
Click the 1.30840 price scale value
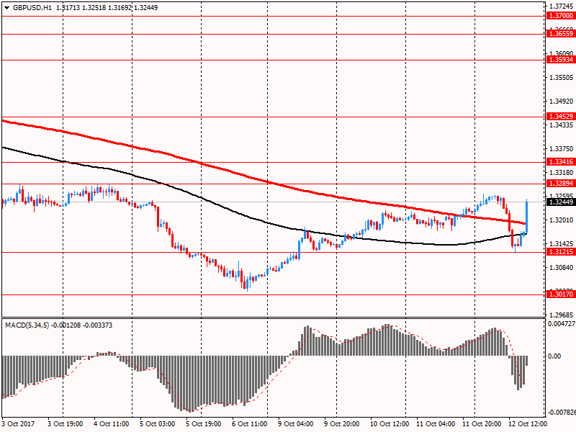(x=562, y=267)
